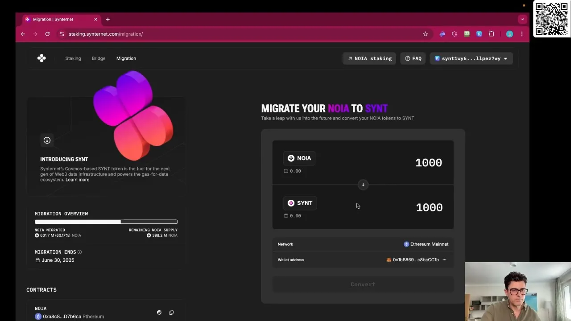Click the NOIA amount field showing 1000
The width and height of the screenshot is (571, 321).
[x=429, y=163]
